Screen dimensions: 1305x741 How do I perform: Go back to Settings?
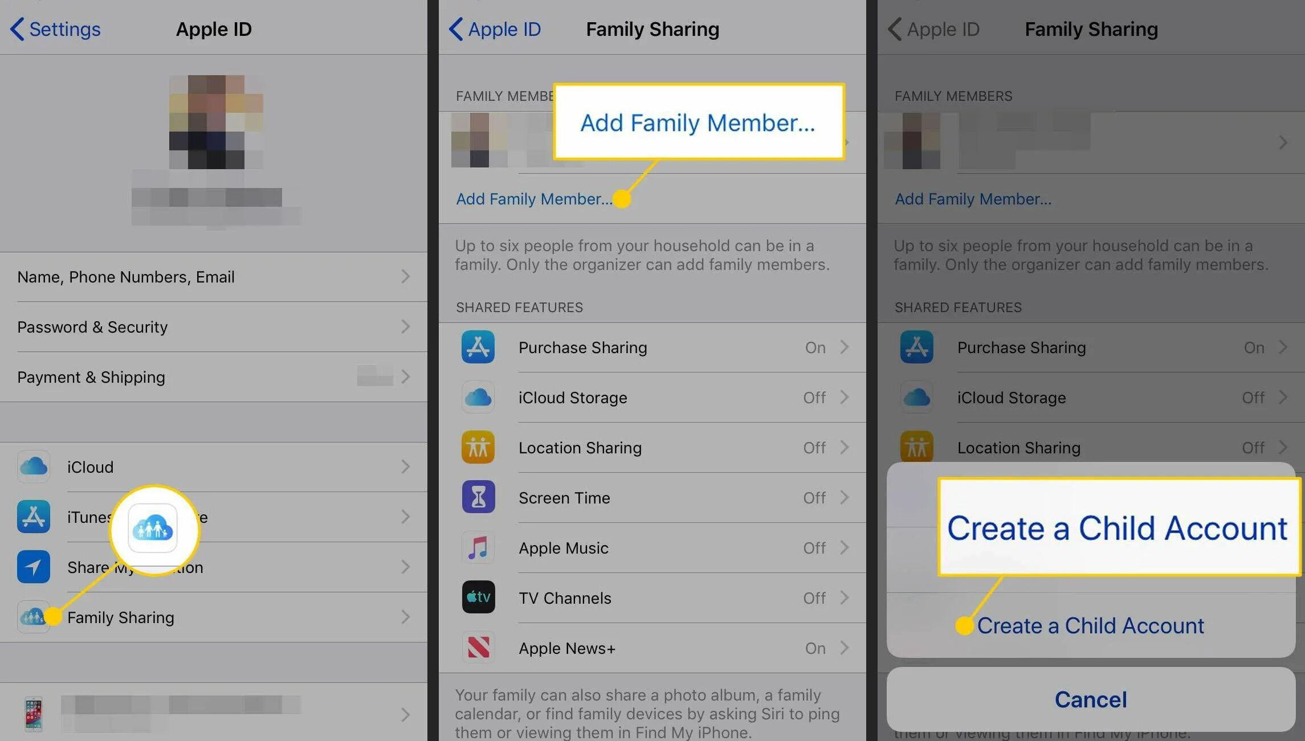(x=55, y=29)
